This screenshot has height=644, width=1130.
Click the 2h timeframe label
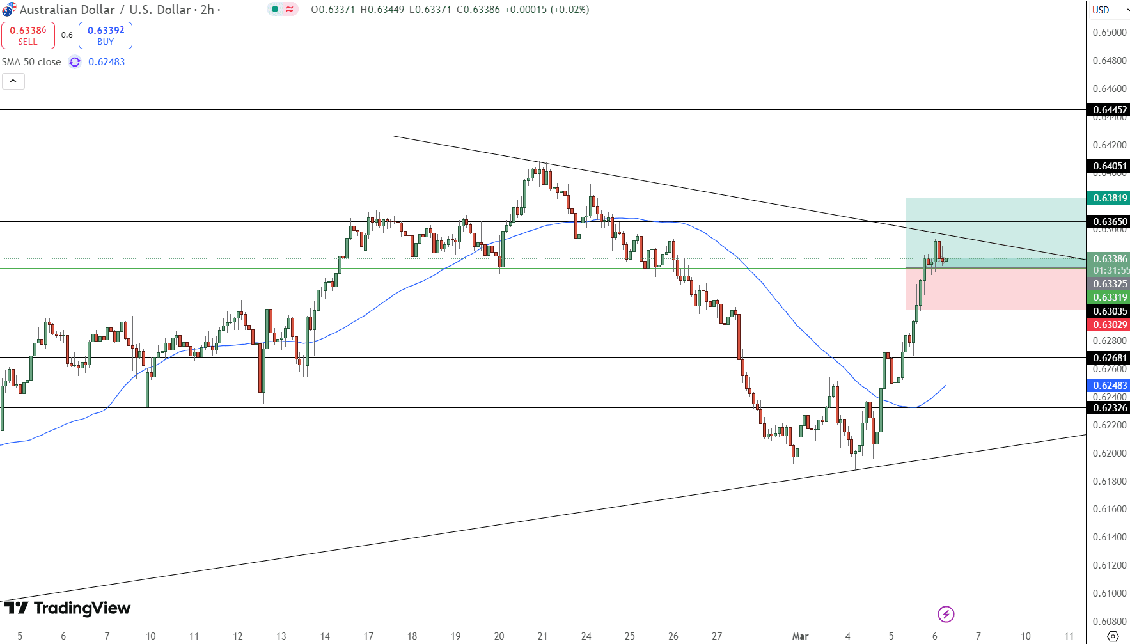207,10
